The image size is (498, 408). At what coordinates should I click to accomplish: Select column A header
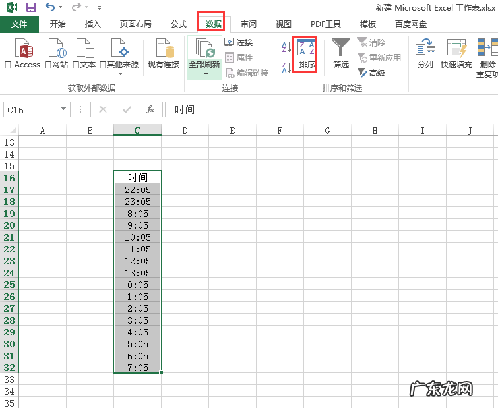click(43, 130)
